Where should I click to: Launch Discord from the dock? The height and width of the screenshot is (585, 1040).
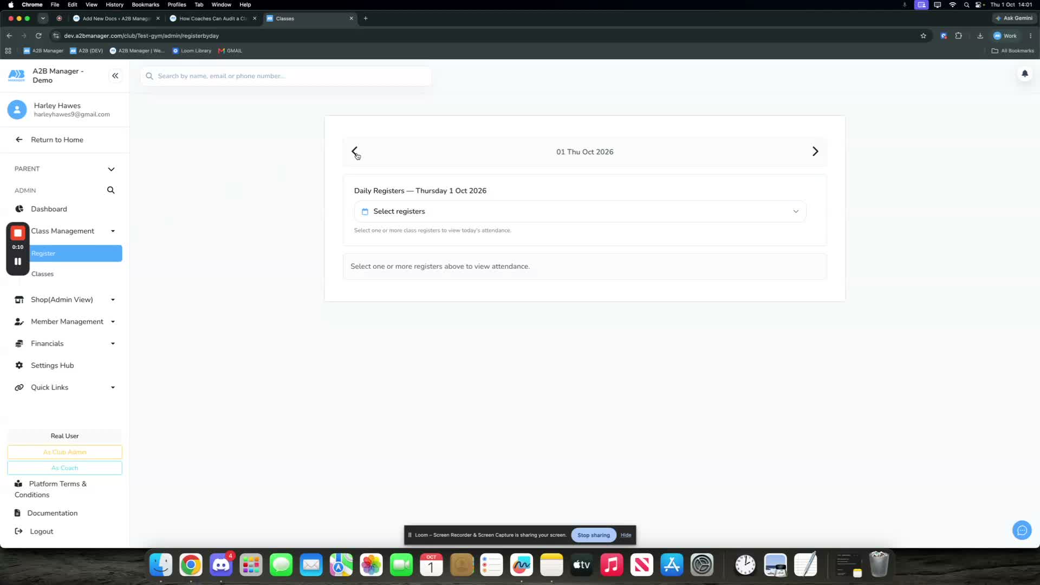(x=221, y=565)
